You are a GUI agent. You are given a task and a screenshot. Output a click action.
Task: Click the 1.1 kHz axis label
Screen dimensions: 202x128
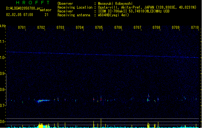click(3, 42)
